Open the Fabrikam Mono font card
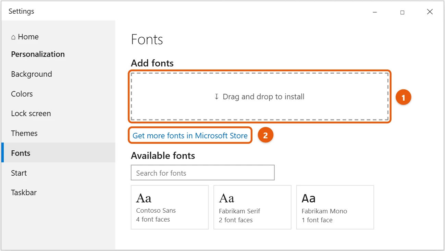 335,207
